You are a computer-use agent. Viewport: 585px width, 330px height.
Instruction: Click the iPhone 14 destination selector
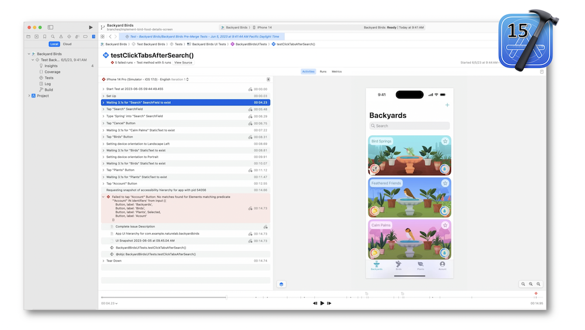click(262, 27)
